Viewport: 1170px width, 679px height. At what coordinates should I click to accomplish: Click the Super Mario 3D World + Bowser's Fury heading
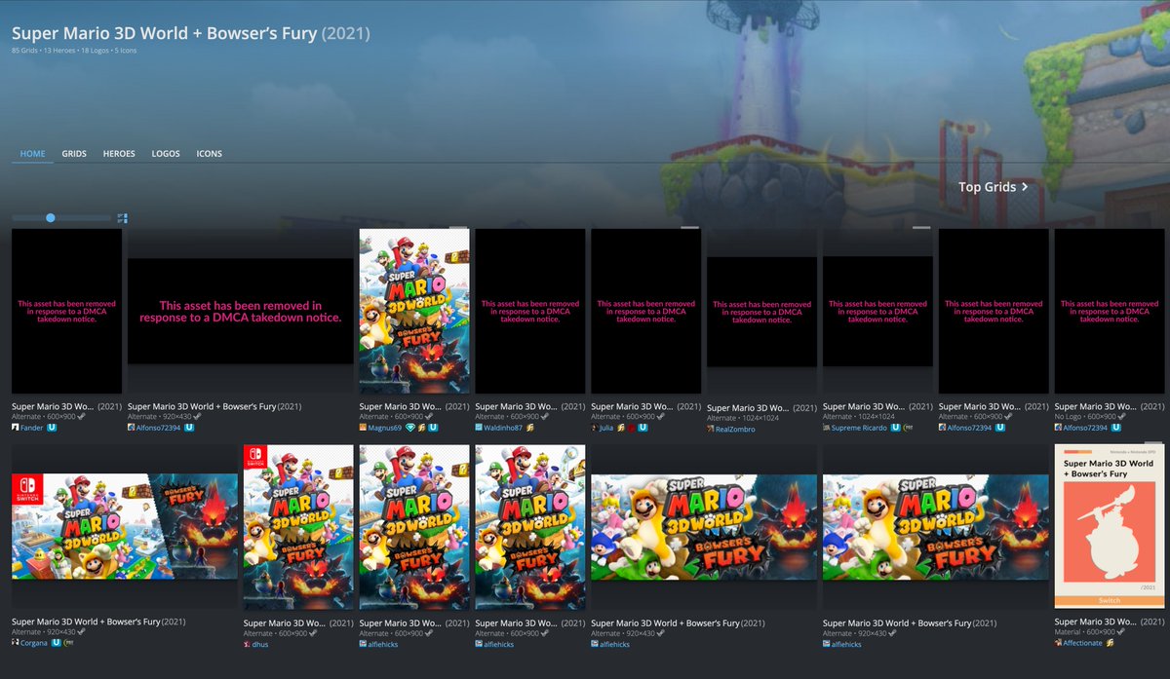click(x=190, y=33)
